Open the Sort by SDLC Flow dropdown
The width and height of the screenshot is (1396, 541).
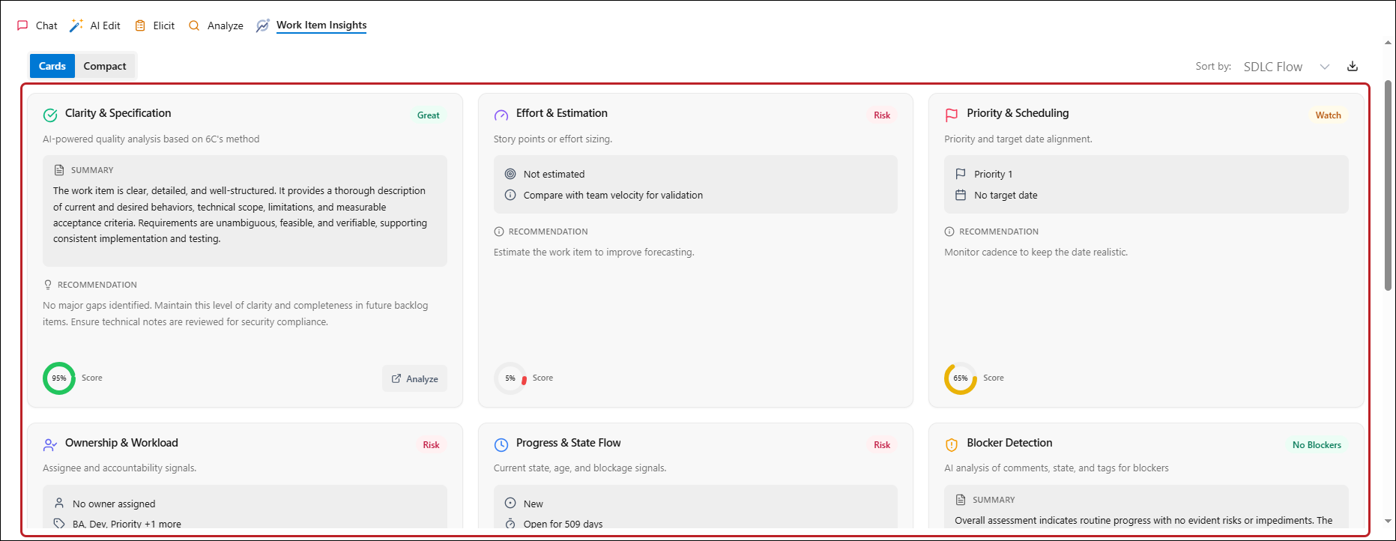pos(1287,67)
